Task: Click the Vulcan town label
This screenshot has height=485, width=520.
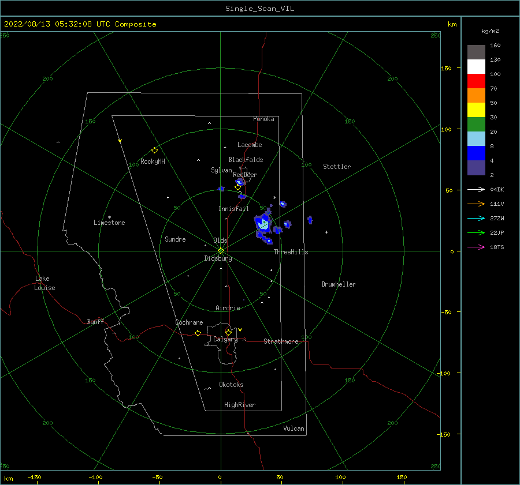Action: (294, 428)
